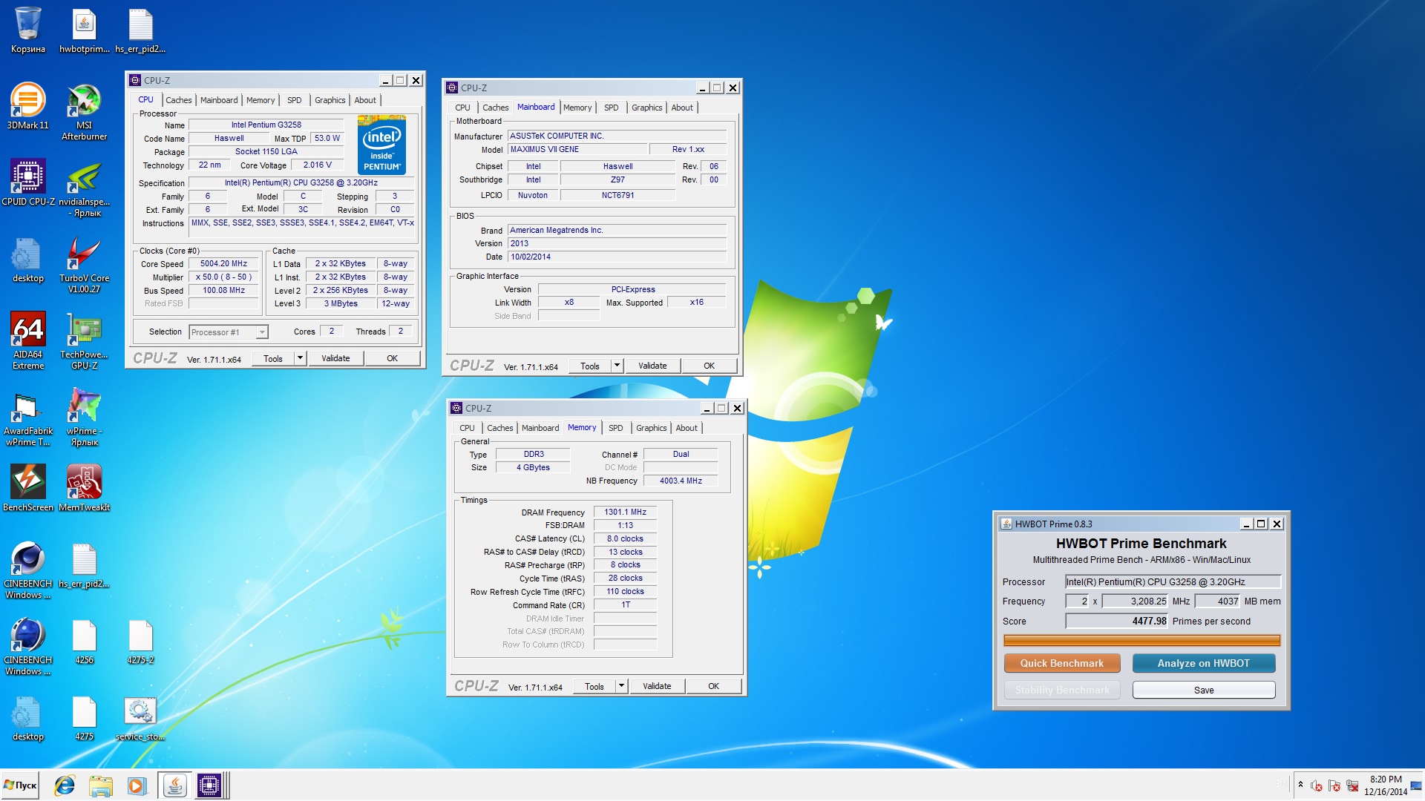
Task: Click Analyze on HWBOT button
Action: 1204,663
